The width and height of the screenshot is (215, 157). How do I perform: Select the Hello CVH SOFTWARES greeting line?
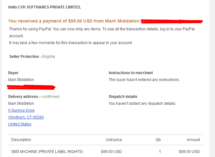pyautogui.click(x=45, y=7)
